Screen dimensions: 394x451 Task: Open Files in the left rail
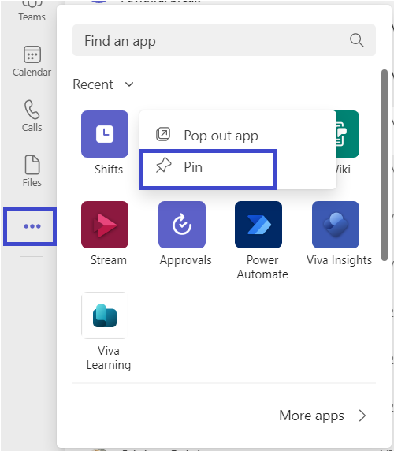[x=32, y=171]
